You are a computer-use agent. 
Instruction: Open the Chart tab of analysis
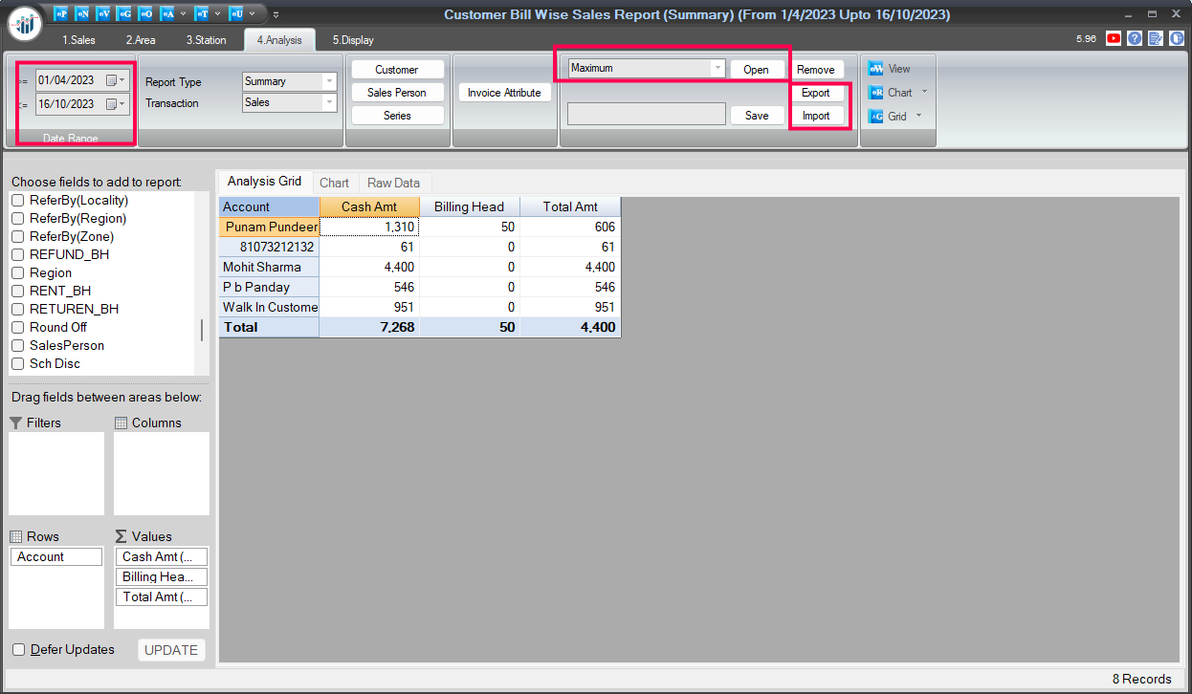pyautogui.click(x=335, y=183)
